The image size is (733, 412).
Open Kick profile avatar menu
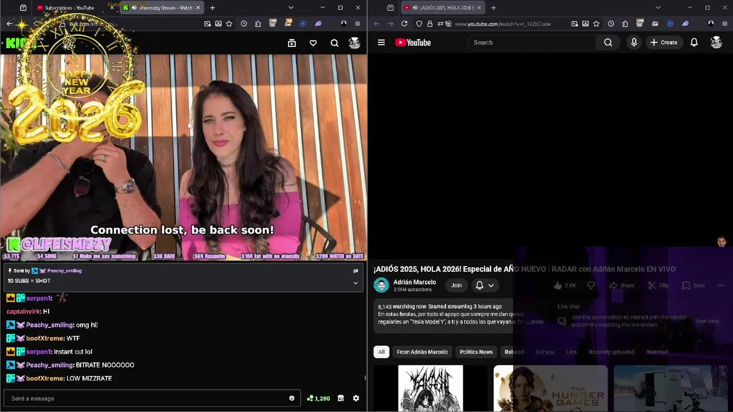click(354, 43)
